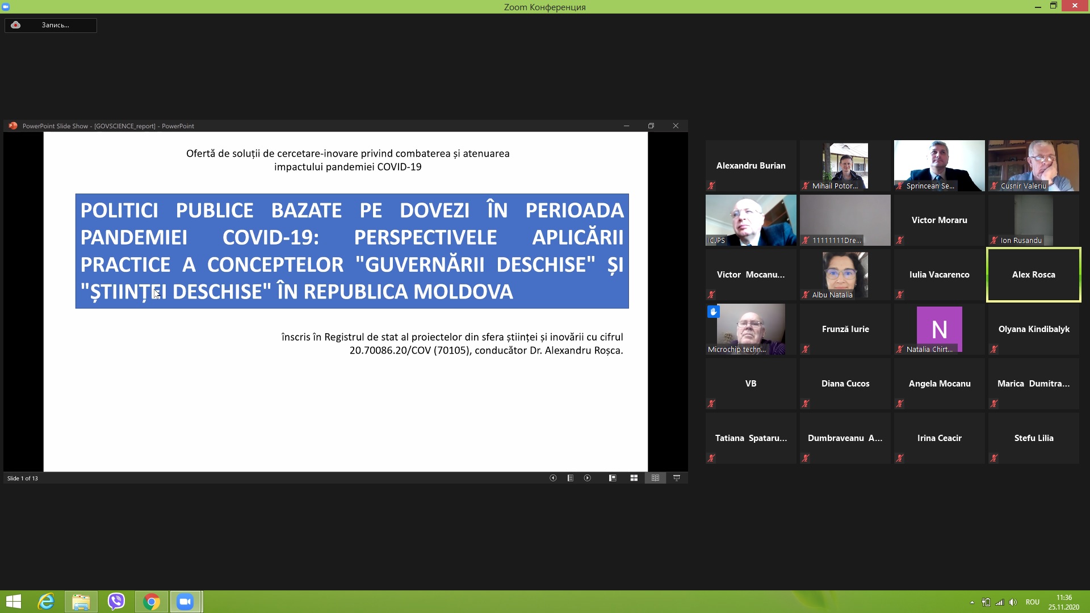The image size is (1090, 613).
Task: Select Victor Mocanu... participant tile
Action: click(751, 275)
